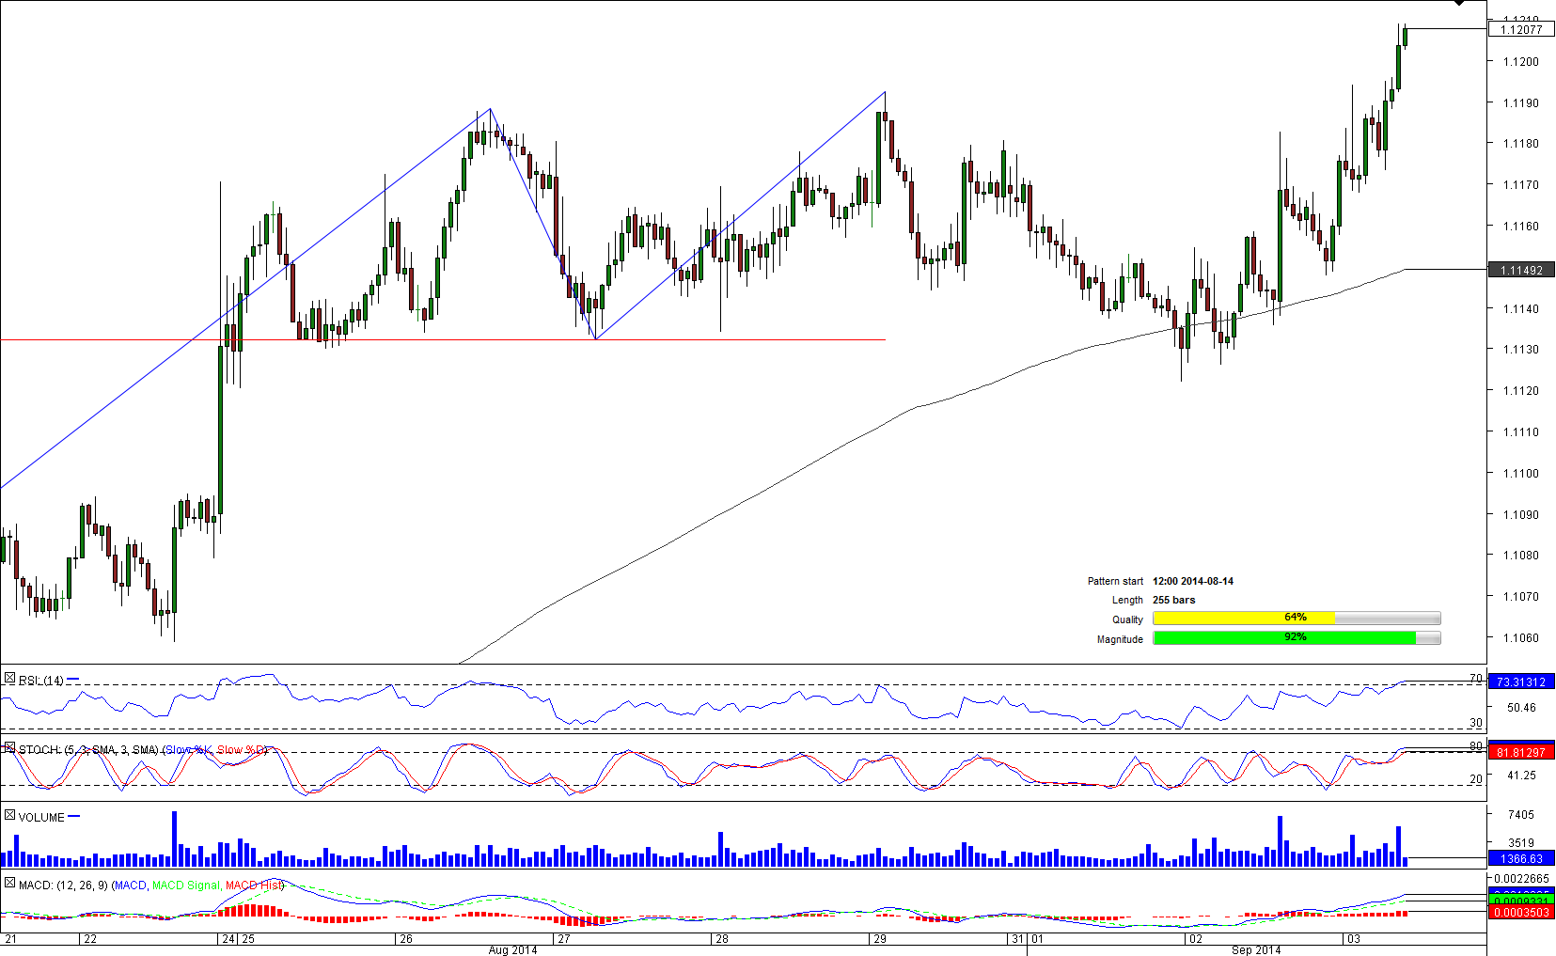Close the MACD indicator panel

[x=9, y=884]
